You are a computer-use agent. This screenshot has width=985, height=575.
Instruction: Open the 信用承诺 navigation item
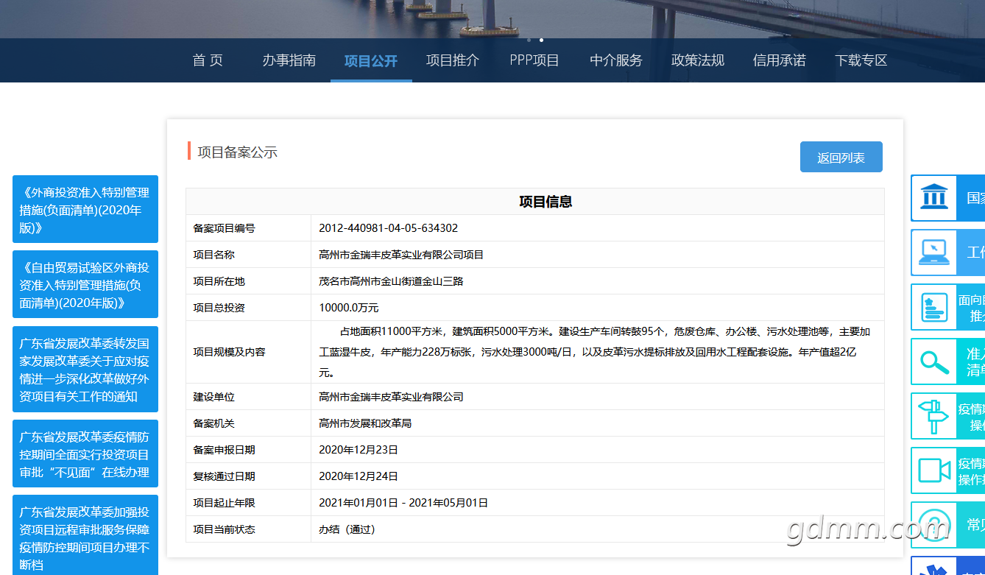780,60
